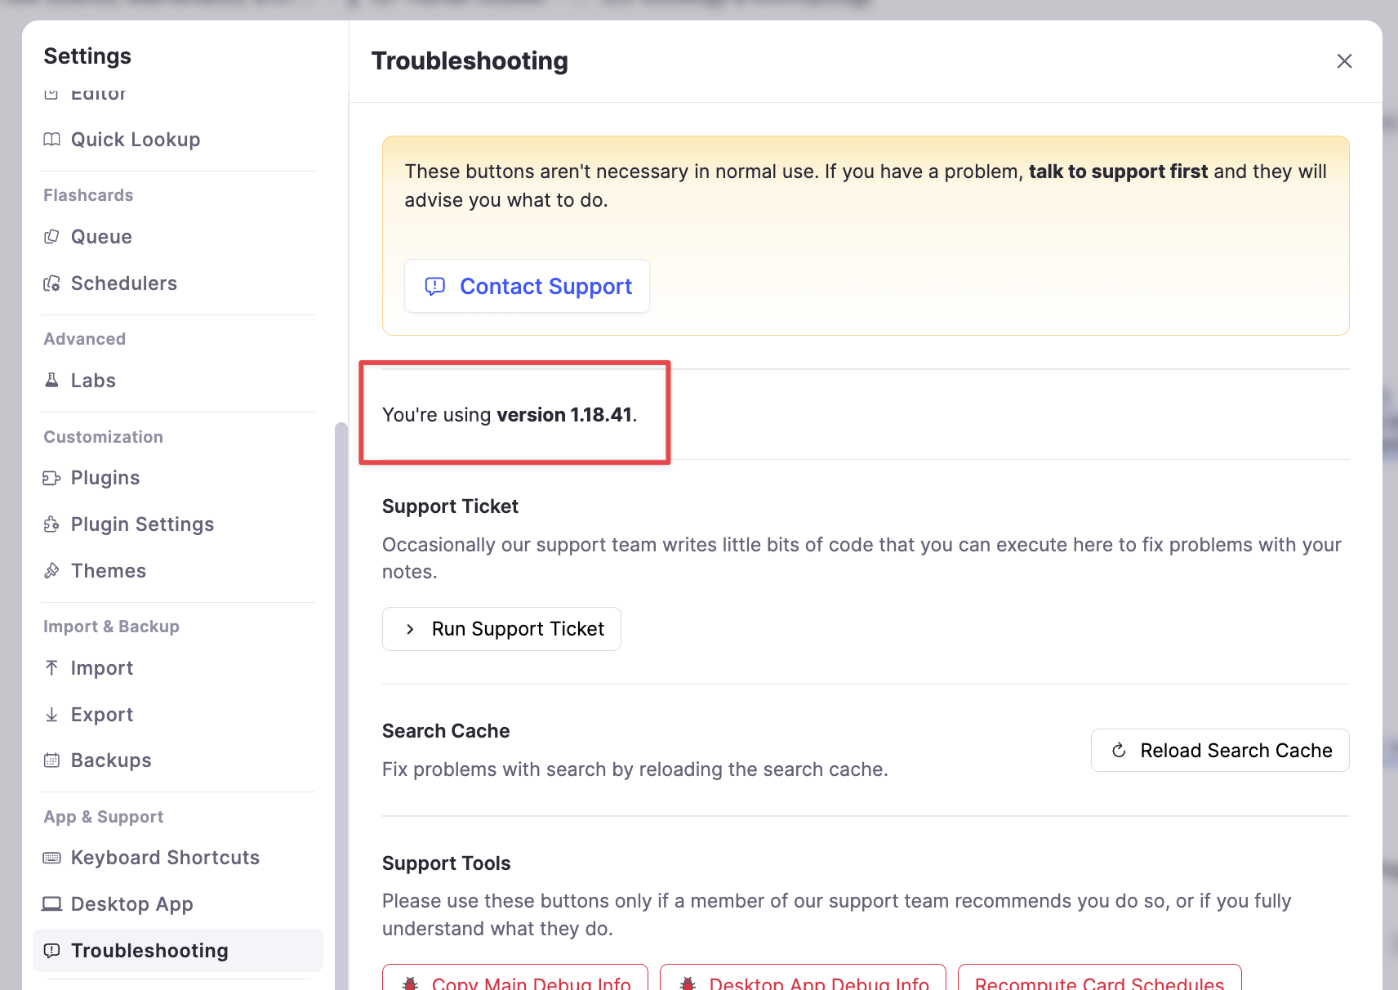This screenshot has height=990, width=1398.
Task: Click the Queue cards icon
Action: pos(51,237)
